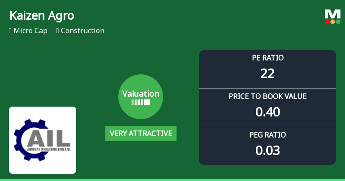Click the price to book value 0.40
The height and width of the screenshot is (181, 345).
pos(267,112)
